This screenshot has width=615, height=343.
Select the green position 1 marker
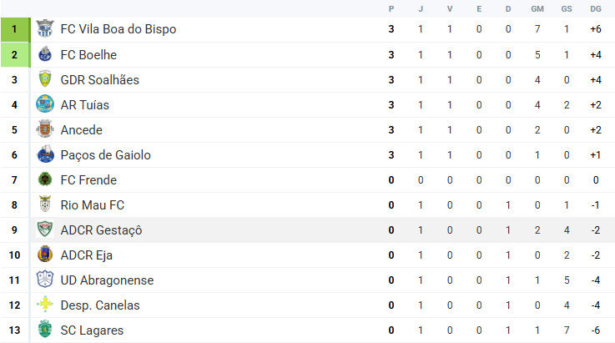15,29
